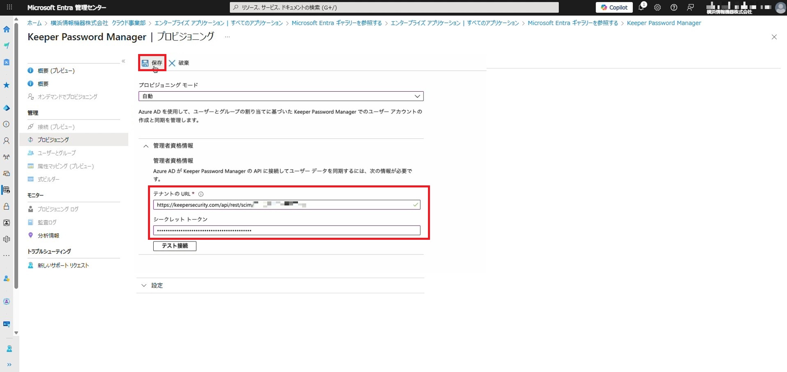The height and width of the screenshot is (372, 787).
Task: Open Copilot from the top bar
Action: click(614, 7)
